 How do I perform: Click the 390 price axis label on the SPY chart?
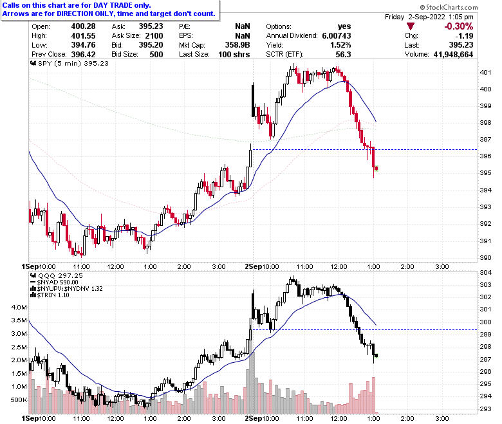point(485,257)
